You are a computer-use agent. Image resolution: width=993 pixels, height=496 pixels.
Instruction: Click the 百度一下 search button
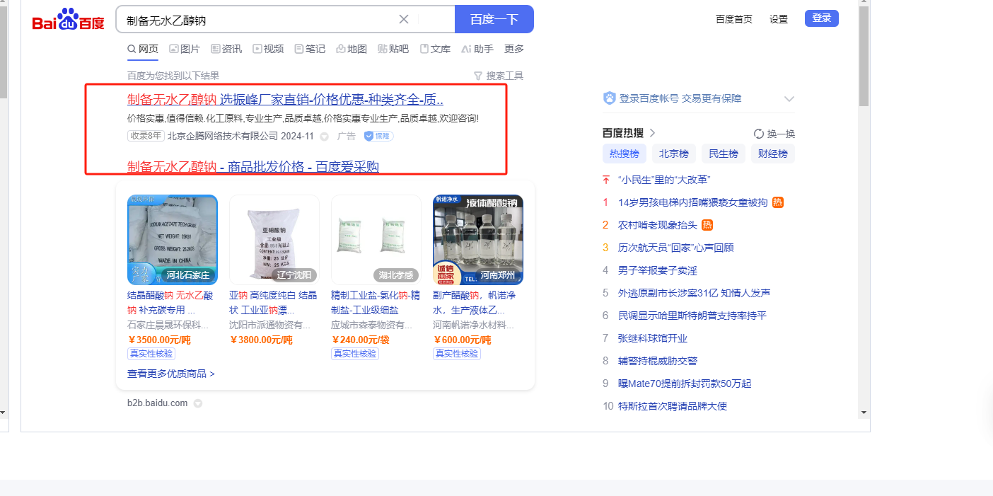coord(494,19)
